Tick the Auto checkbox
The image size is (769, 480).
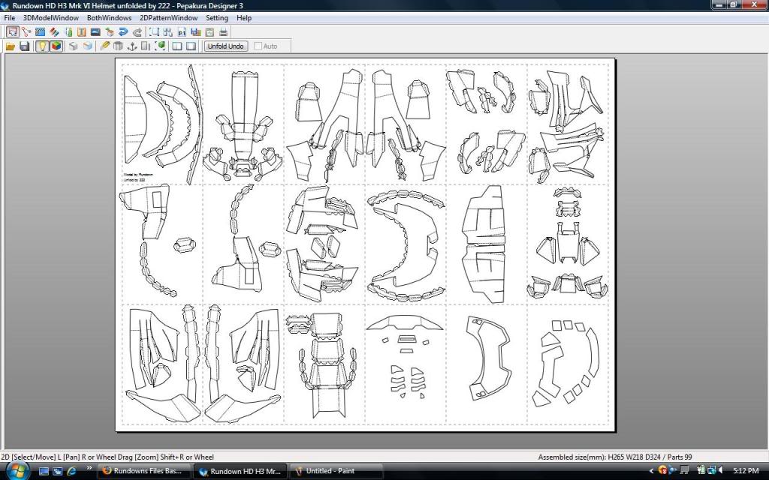(258, 46)
